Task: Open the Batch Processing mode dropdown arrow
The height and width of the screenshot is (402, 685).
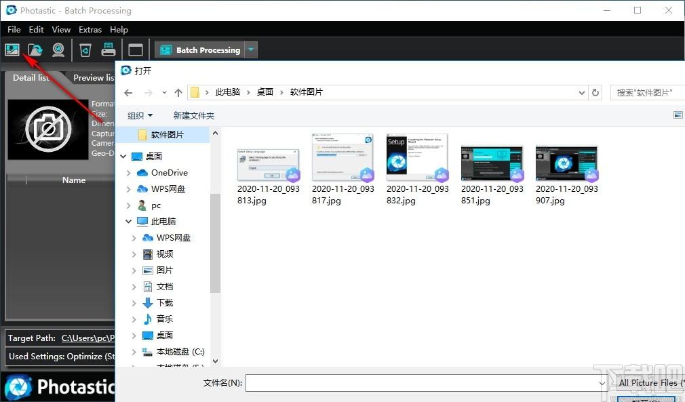Action: point(251,49)
